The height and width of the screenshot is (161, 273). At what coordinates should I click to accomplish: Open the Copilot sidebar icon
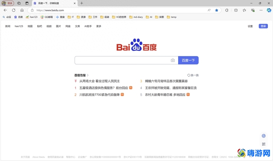coord(269,10)
